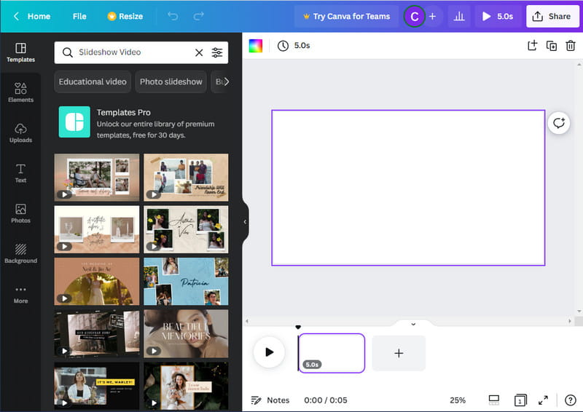Screen dimensions: 583x412
Task: Open the Background tab
Action: point(21,253)
